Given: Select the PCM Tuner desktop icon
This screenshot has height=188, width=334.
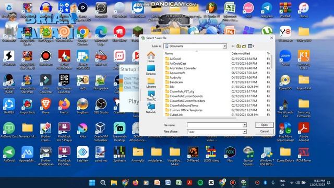Looking at the screenshot, I should pyautogui.click(x=304, y=154).
